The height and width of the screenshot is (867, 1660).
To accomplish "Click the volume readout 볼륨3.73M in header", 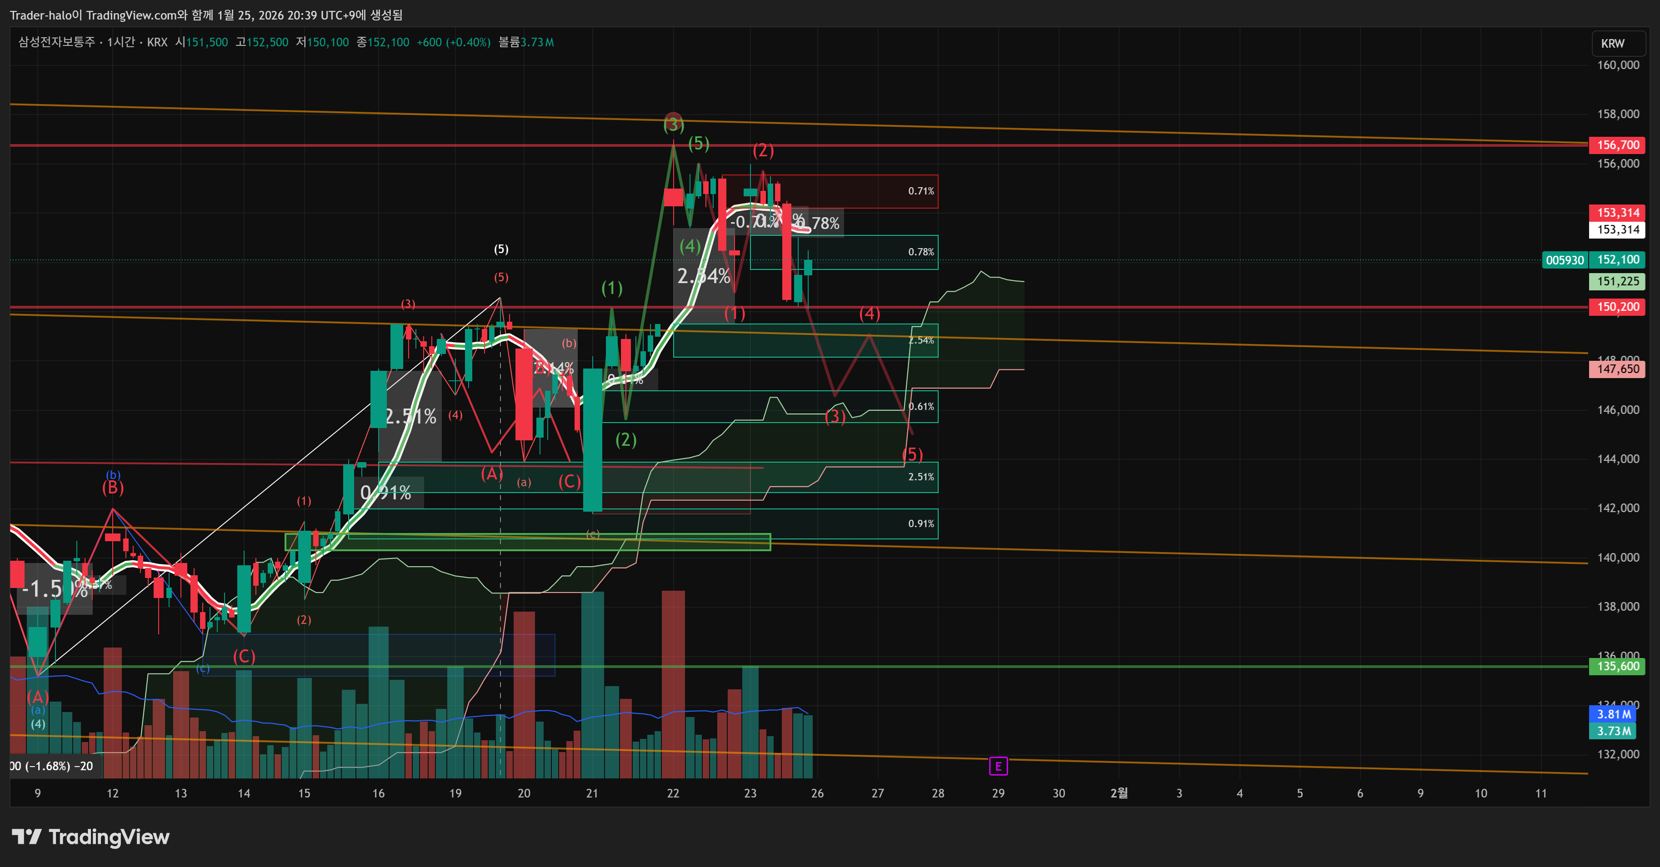I will pyautogui.click(x=526, y=43).
